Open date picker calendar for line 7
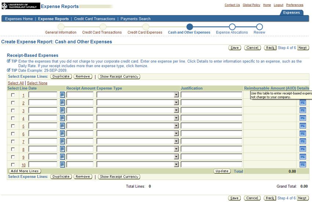 click(x=62, y=141)
